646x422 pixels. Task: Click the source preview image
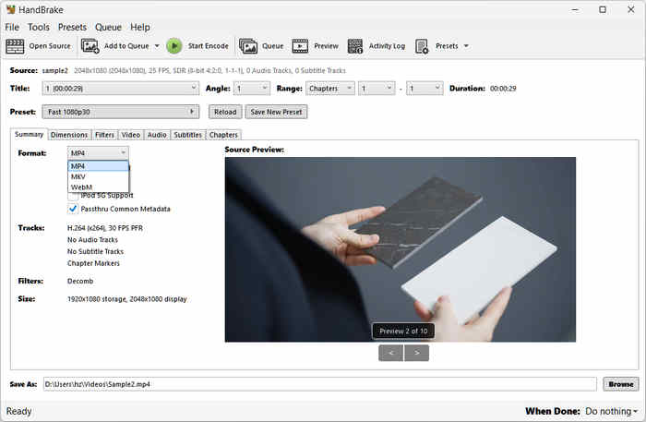[x=400, y=249]
